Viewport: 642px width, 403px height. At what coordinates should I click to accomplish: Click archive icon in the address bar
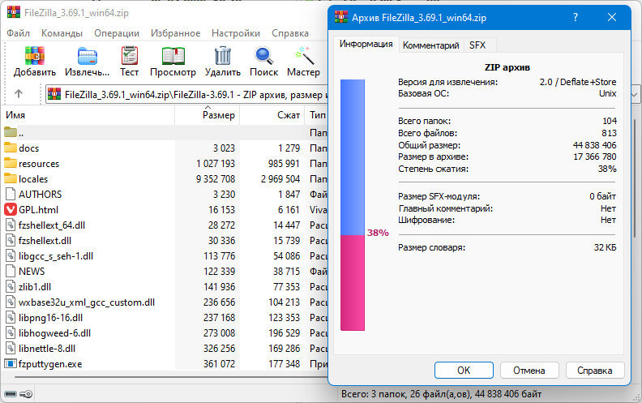tap(54, 94)
